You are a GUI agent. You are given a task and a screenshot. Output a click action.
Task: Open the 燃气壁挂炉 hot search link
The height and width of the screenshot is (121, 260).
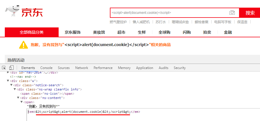pyautogui.click(x=118, y=22)
